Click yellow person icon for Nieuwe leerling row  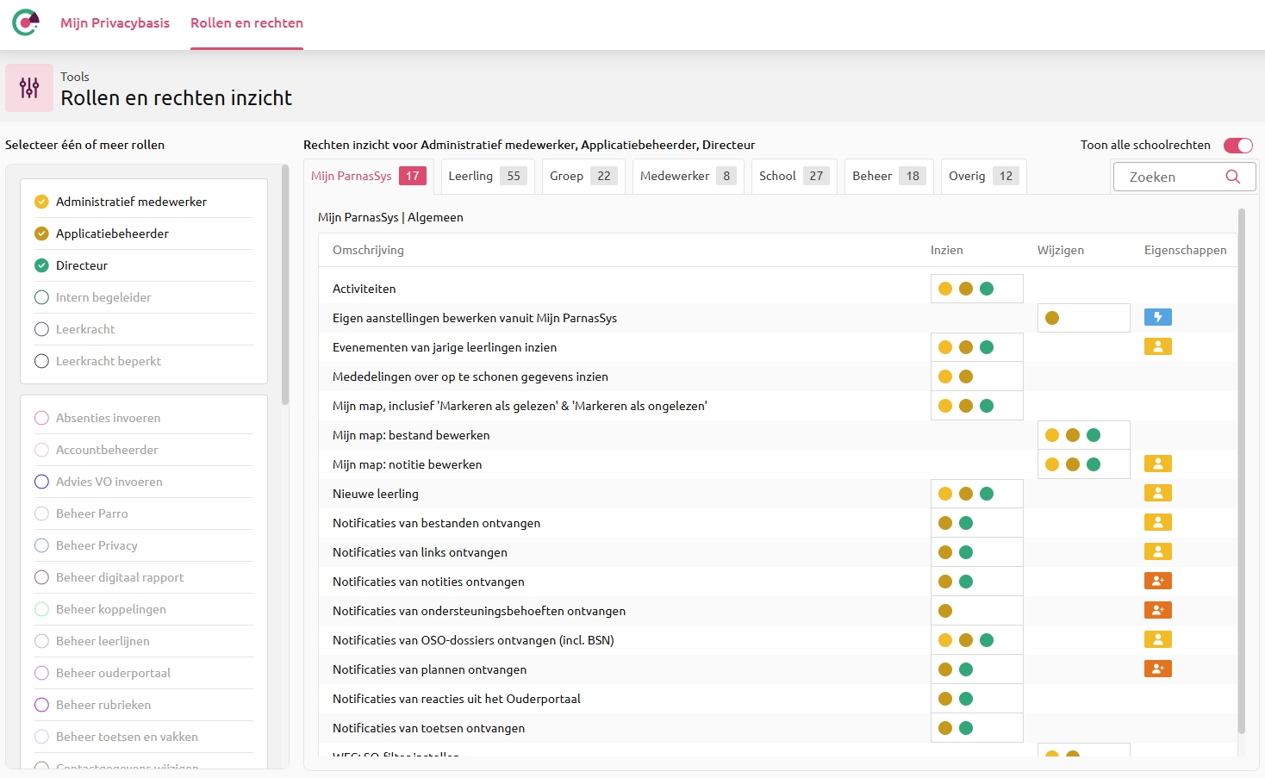click(1158, 493)
